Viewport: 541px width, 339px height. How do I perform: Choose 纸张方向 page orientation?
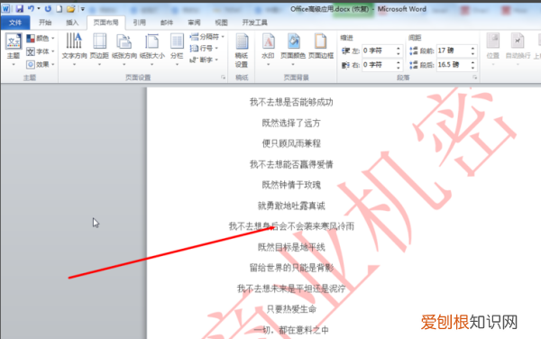pos(124,50)
